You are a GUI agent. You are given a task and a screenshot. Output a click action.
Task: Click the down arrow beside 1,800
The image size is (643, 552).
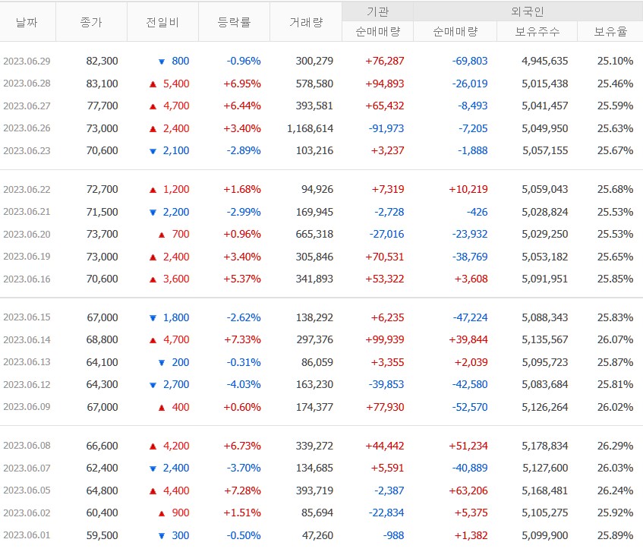point(153,318)
